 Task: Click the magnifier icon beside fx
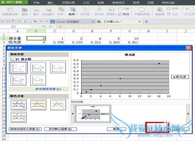tap(44, 26)
